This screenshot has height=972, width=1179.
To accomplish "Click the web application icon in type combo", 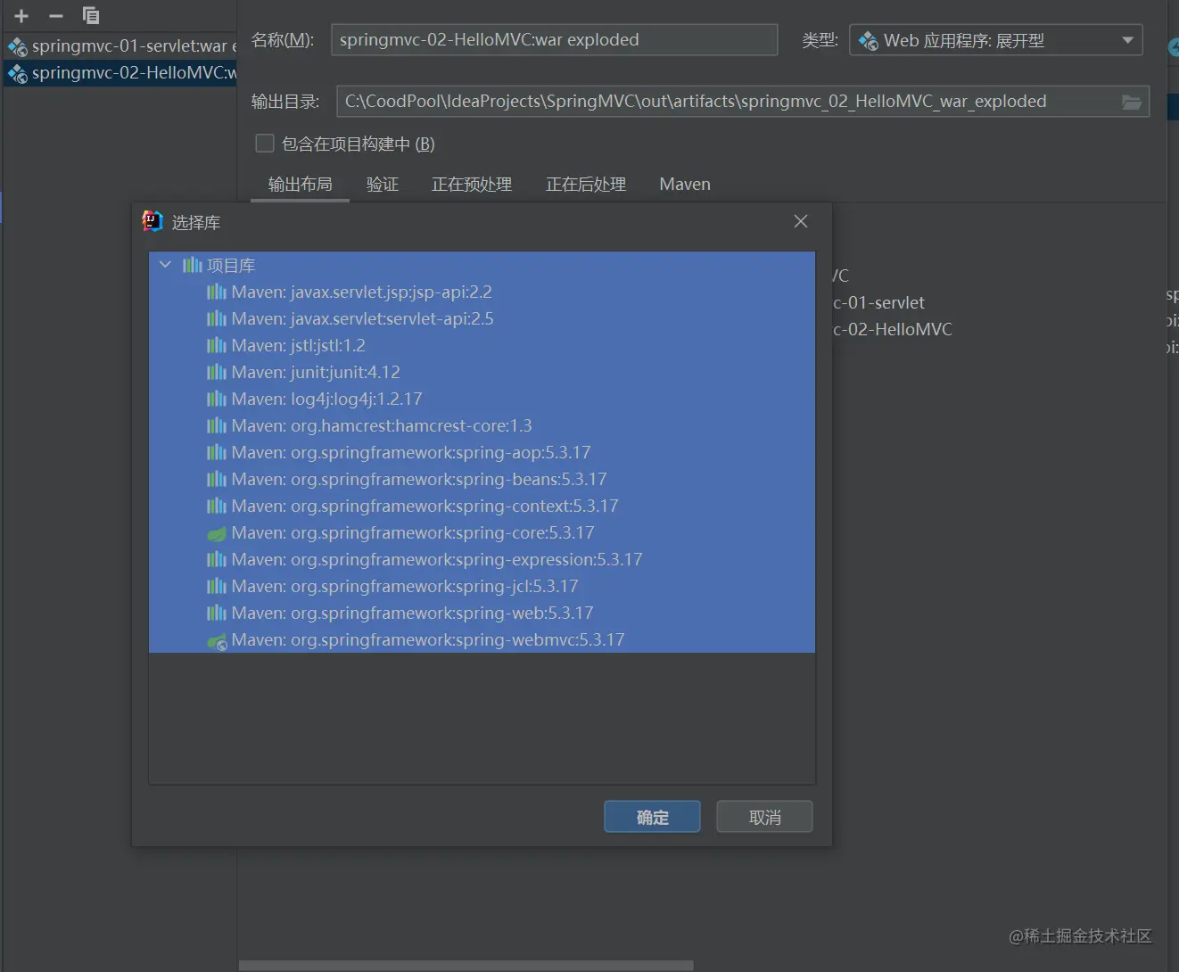I will [x=868, y=40].
